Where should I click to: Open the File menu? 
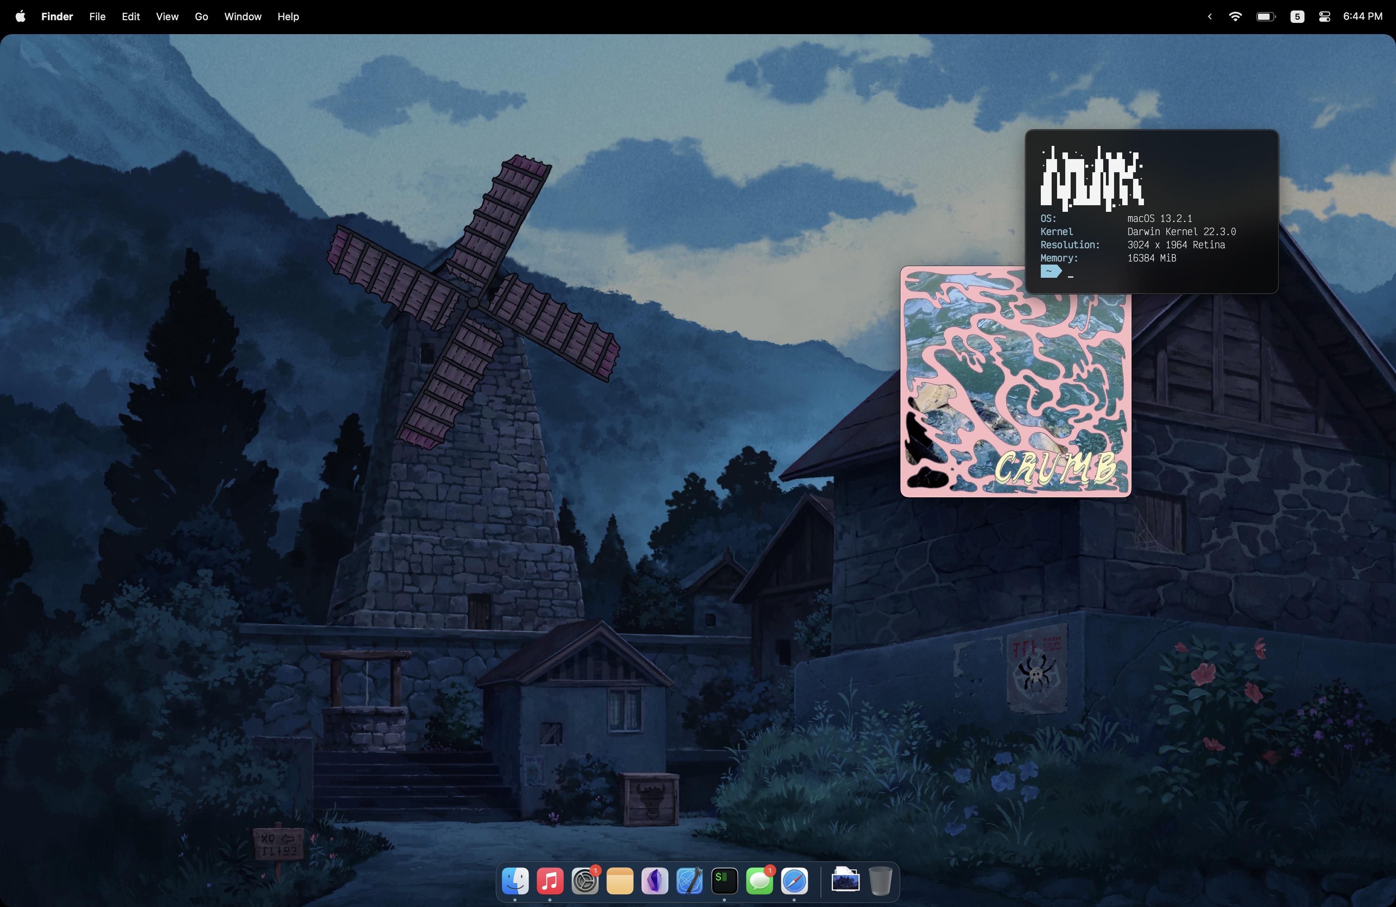pos(97,16)
